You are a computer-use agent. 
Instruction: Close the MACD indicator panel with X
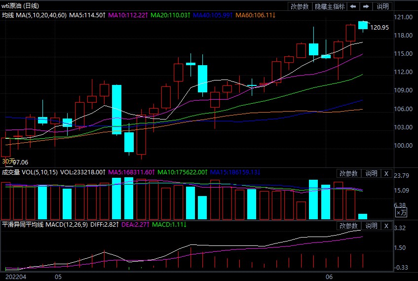[x=386, y=226]
